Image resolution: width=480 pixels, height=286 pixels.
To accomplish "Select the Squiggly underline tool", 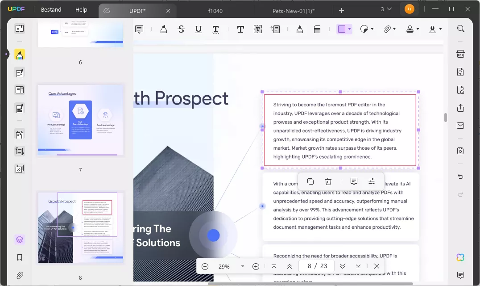I will click(x=215, y=29).
